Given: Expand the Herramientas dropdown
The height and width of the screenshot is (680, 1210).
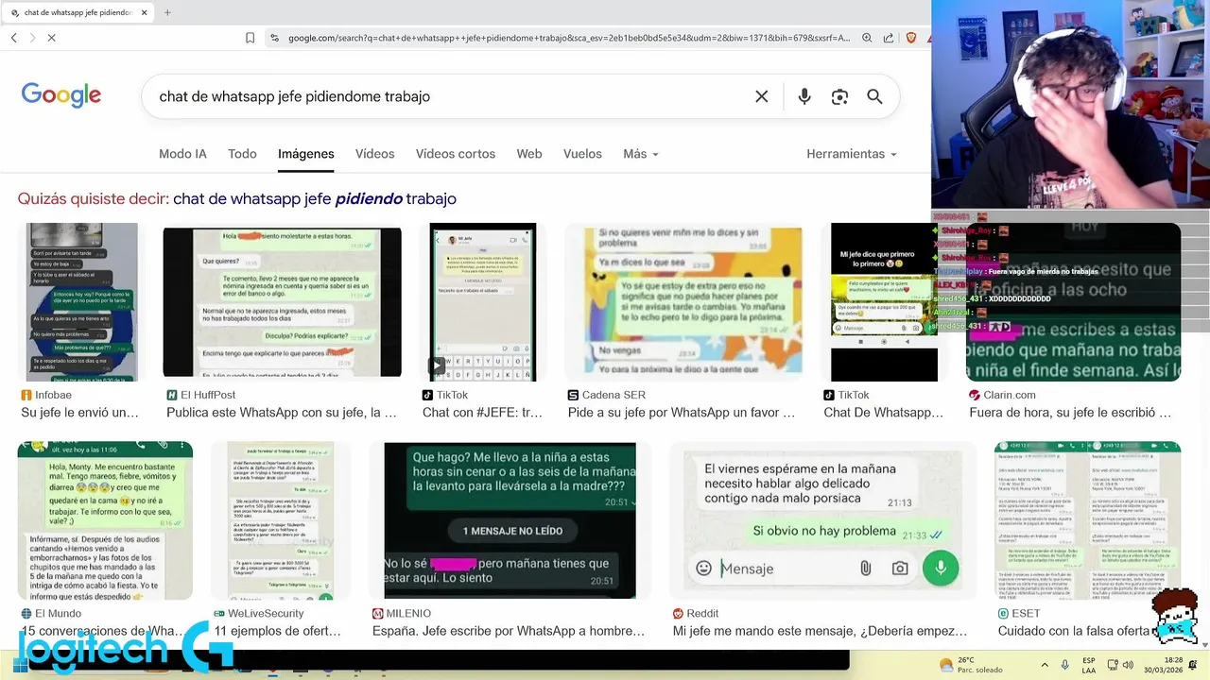Looking at the screenshot, I should 852,154.
